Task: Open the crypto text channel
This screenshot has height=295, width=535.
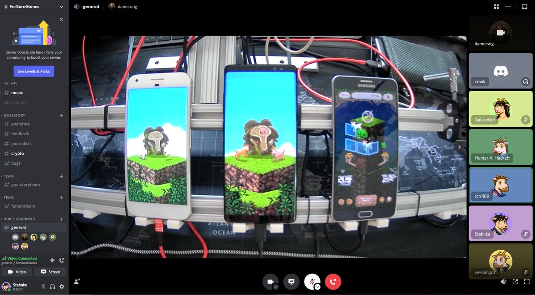Action: pos(34,154)
